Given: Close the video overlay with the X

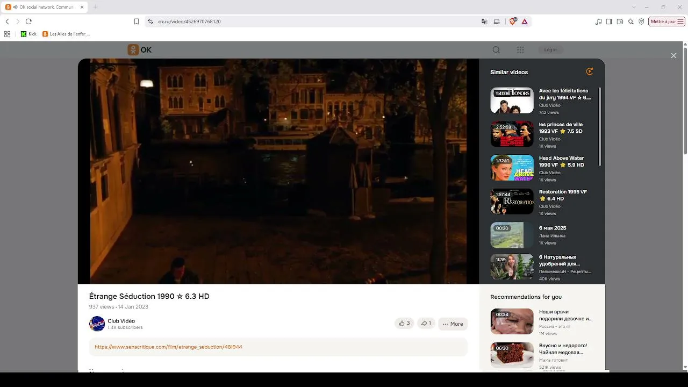Looking at the screenshot, I should pos(673,55).
